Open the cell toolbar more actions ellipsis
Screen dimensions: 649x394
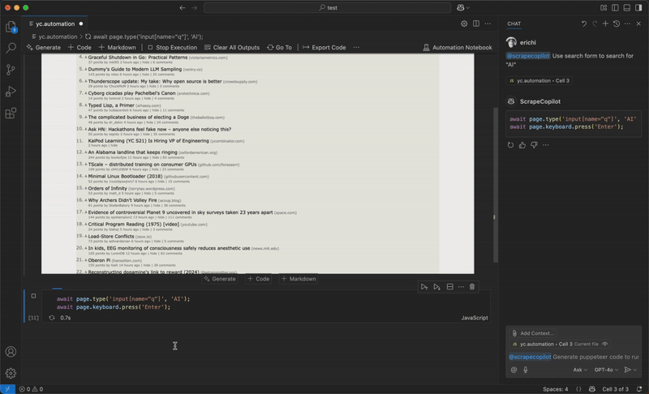pos(461,286)
